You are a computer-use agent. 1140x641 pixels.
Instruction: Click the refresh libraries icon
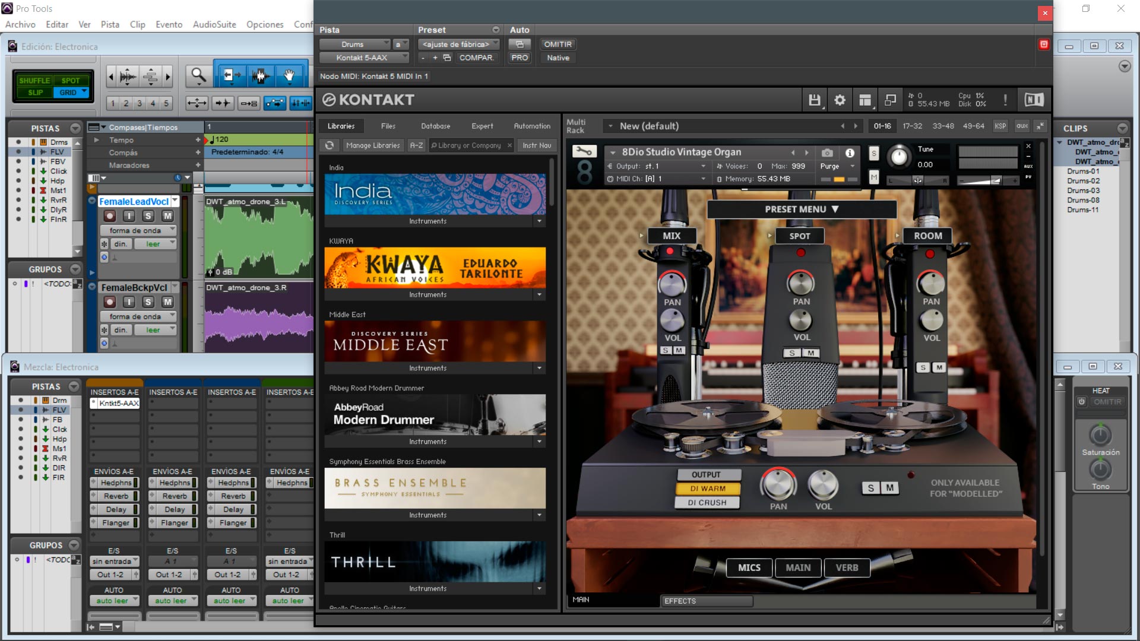pyautogui.click(x=330, y=145)
